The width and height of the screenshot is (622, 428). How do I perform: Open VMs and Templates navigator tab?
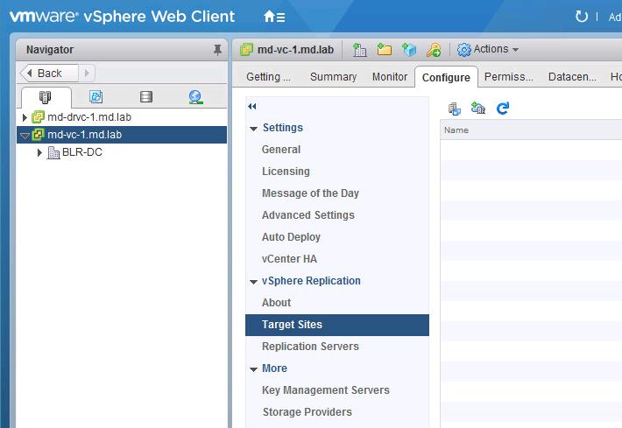pyautogui.click(x=96, y=96)
